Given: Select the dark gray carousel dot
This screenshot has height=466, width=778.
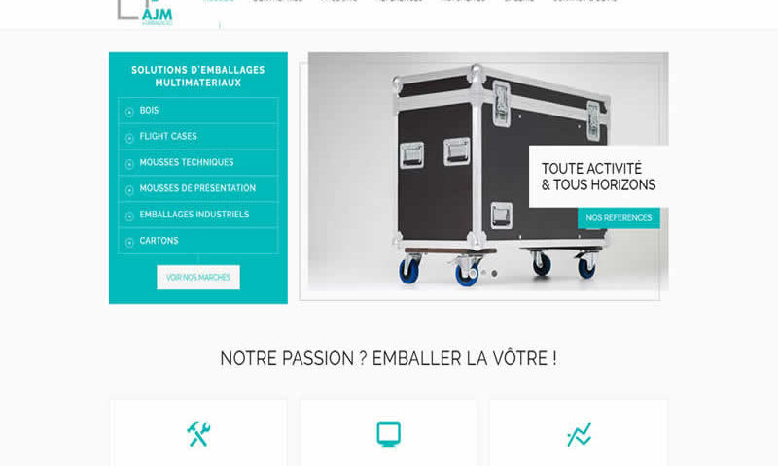Looking at the screenshot, I should (494, 274).
